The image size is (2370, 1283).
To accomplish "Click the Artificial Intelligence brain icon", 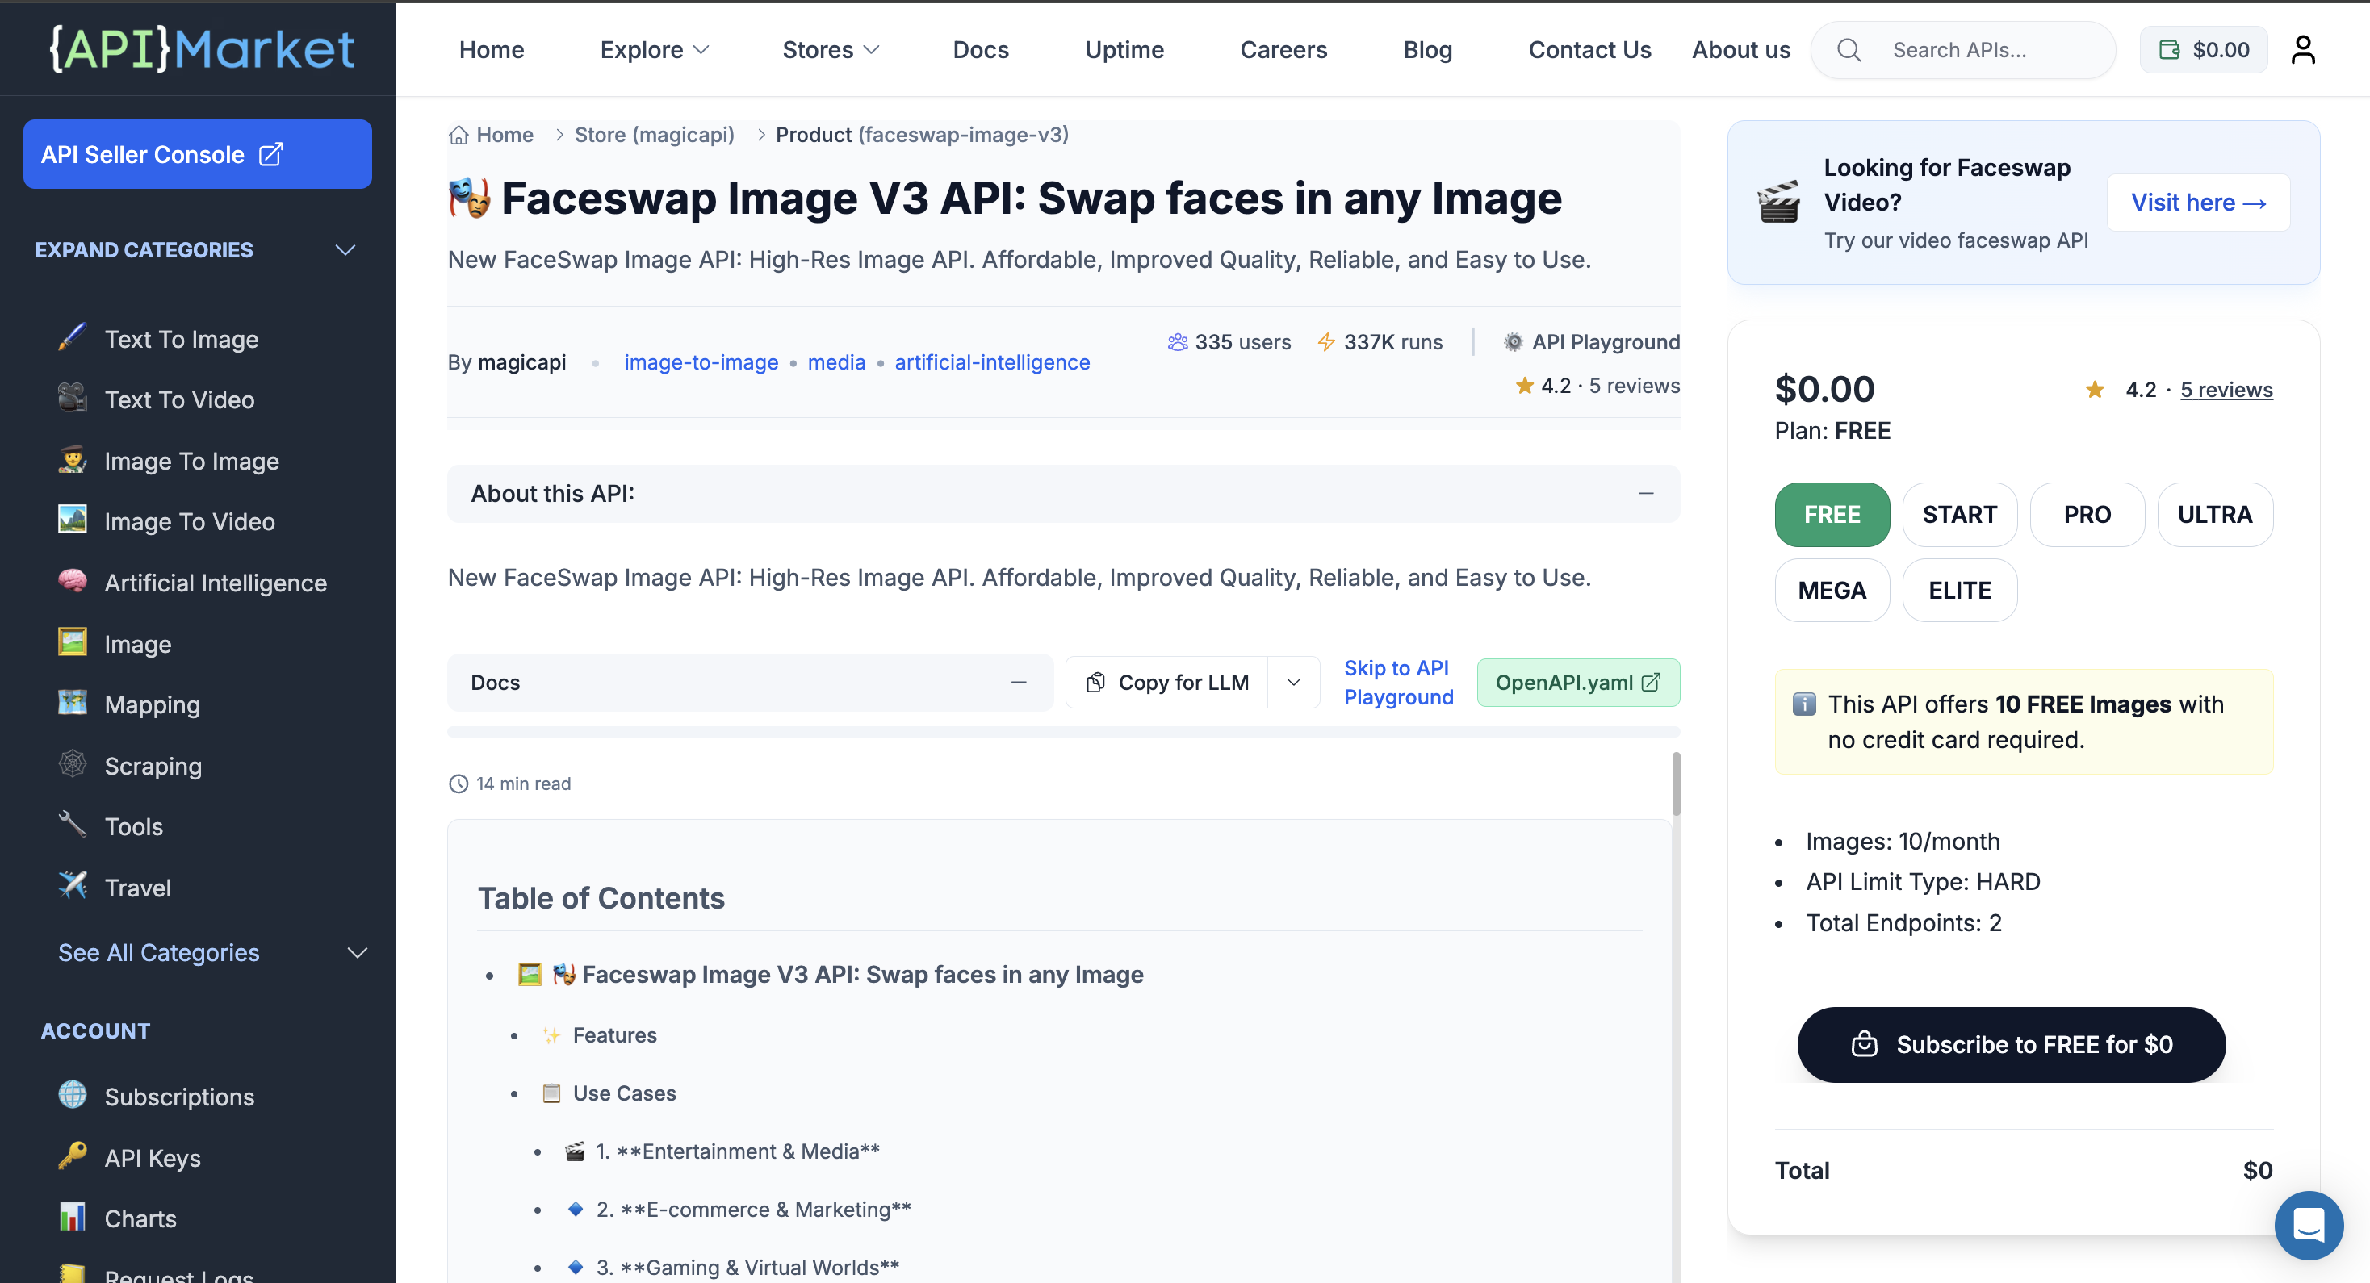I will (73, 582).
